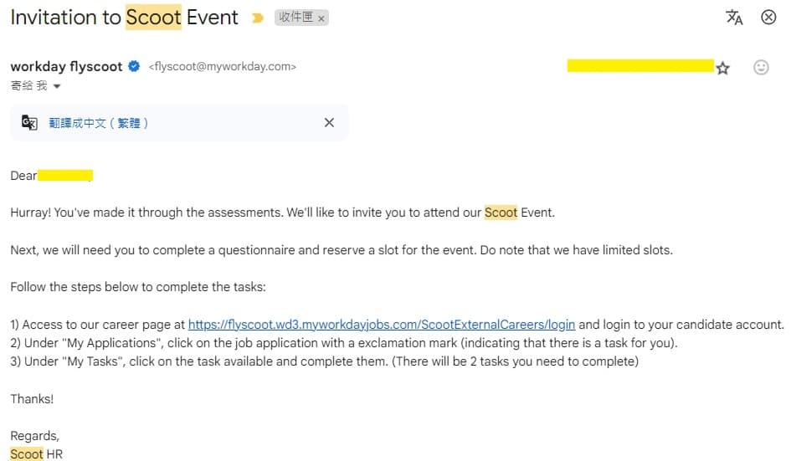This screenshot has height=461, width=791.
Task: Click the translate message icon at top right
Action: click(734, 18)
